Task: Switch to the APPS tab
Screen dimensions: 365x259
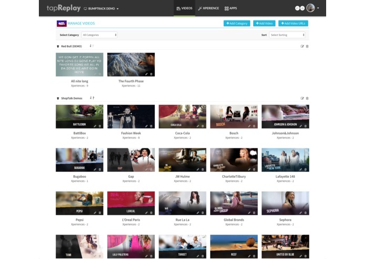Action: [231, 8]
